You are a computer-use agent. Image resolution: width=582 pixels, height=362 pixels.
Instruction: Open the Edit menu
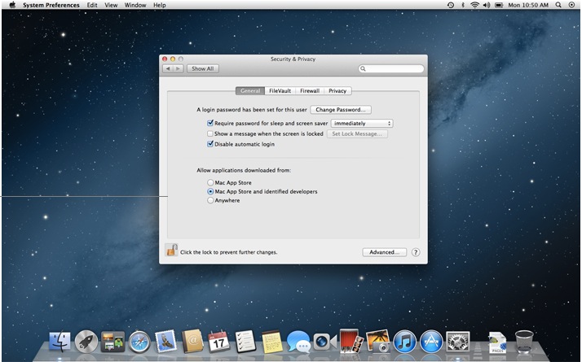tap(92, 5)
